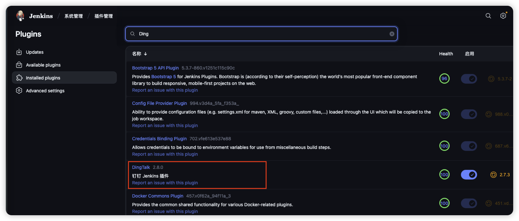The width and height of the screenshot is (519, 221).
Task: Open the search magnifier icon in header
Action: [488, 16]
